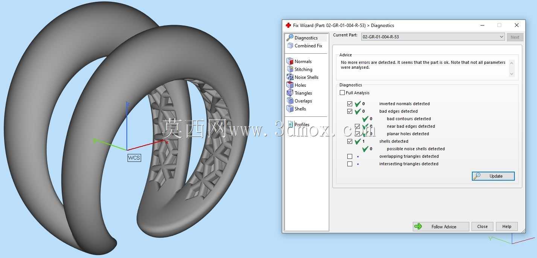Click the Update button label
This screenshot has height=258, width=537.
(496, 176)
